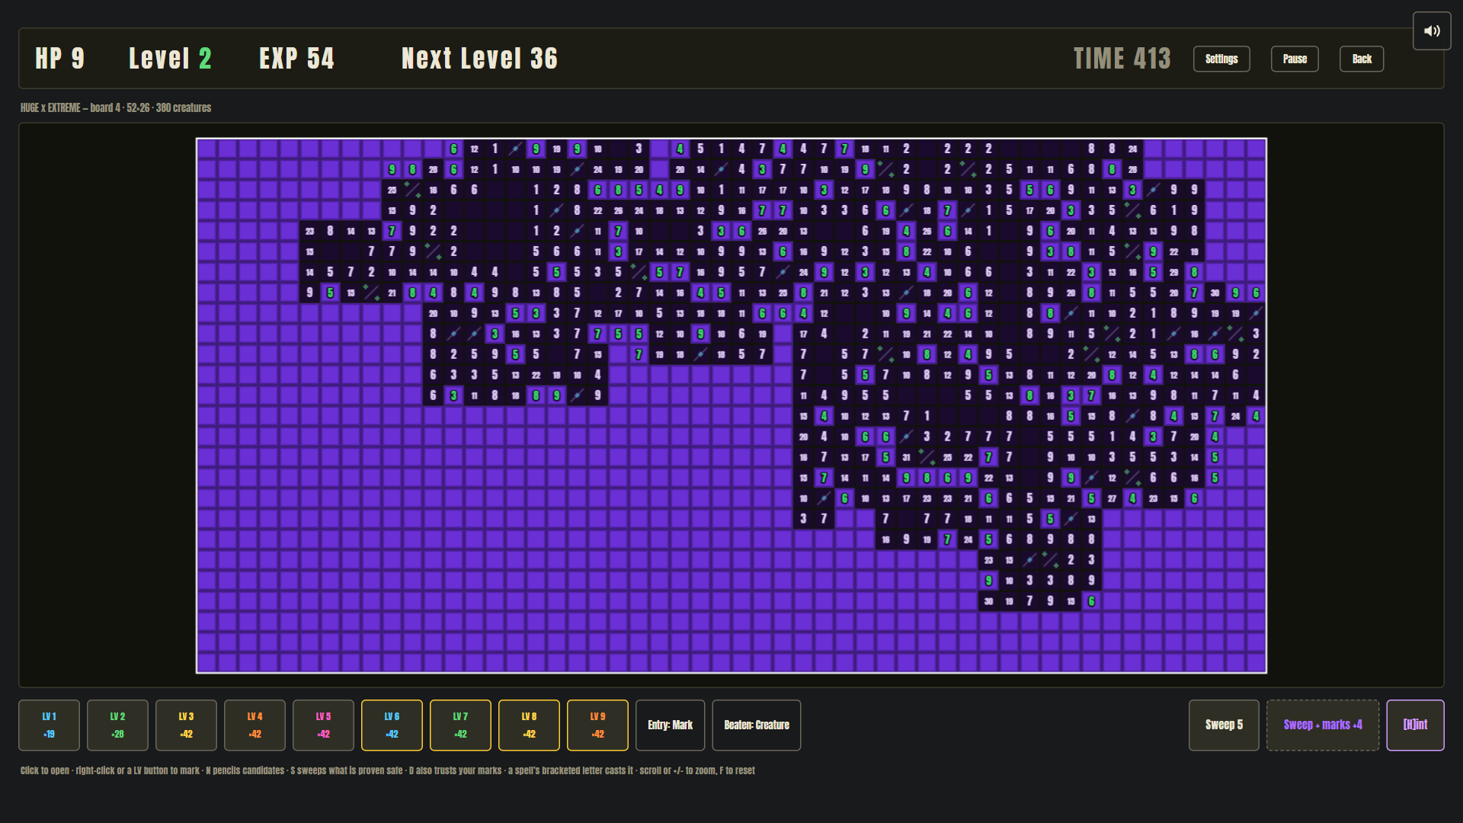Select the LV 6 mark button
This screenshot has height=823, width=1463.
point(392,725)
